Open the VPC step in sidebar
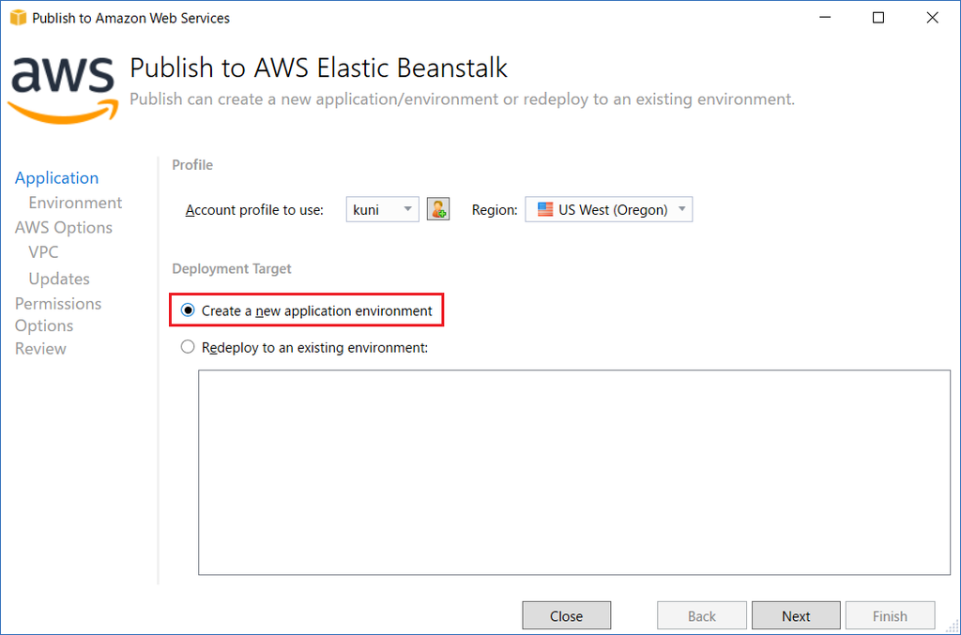Image resolution: width=961 pixels, height=635 pixels. point(43,252)
